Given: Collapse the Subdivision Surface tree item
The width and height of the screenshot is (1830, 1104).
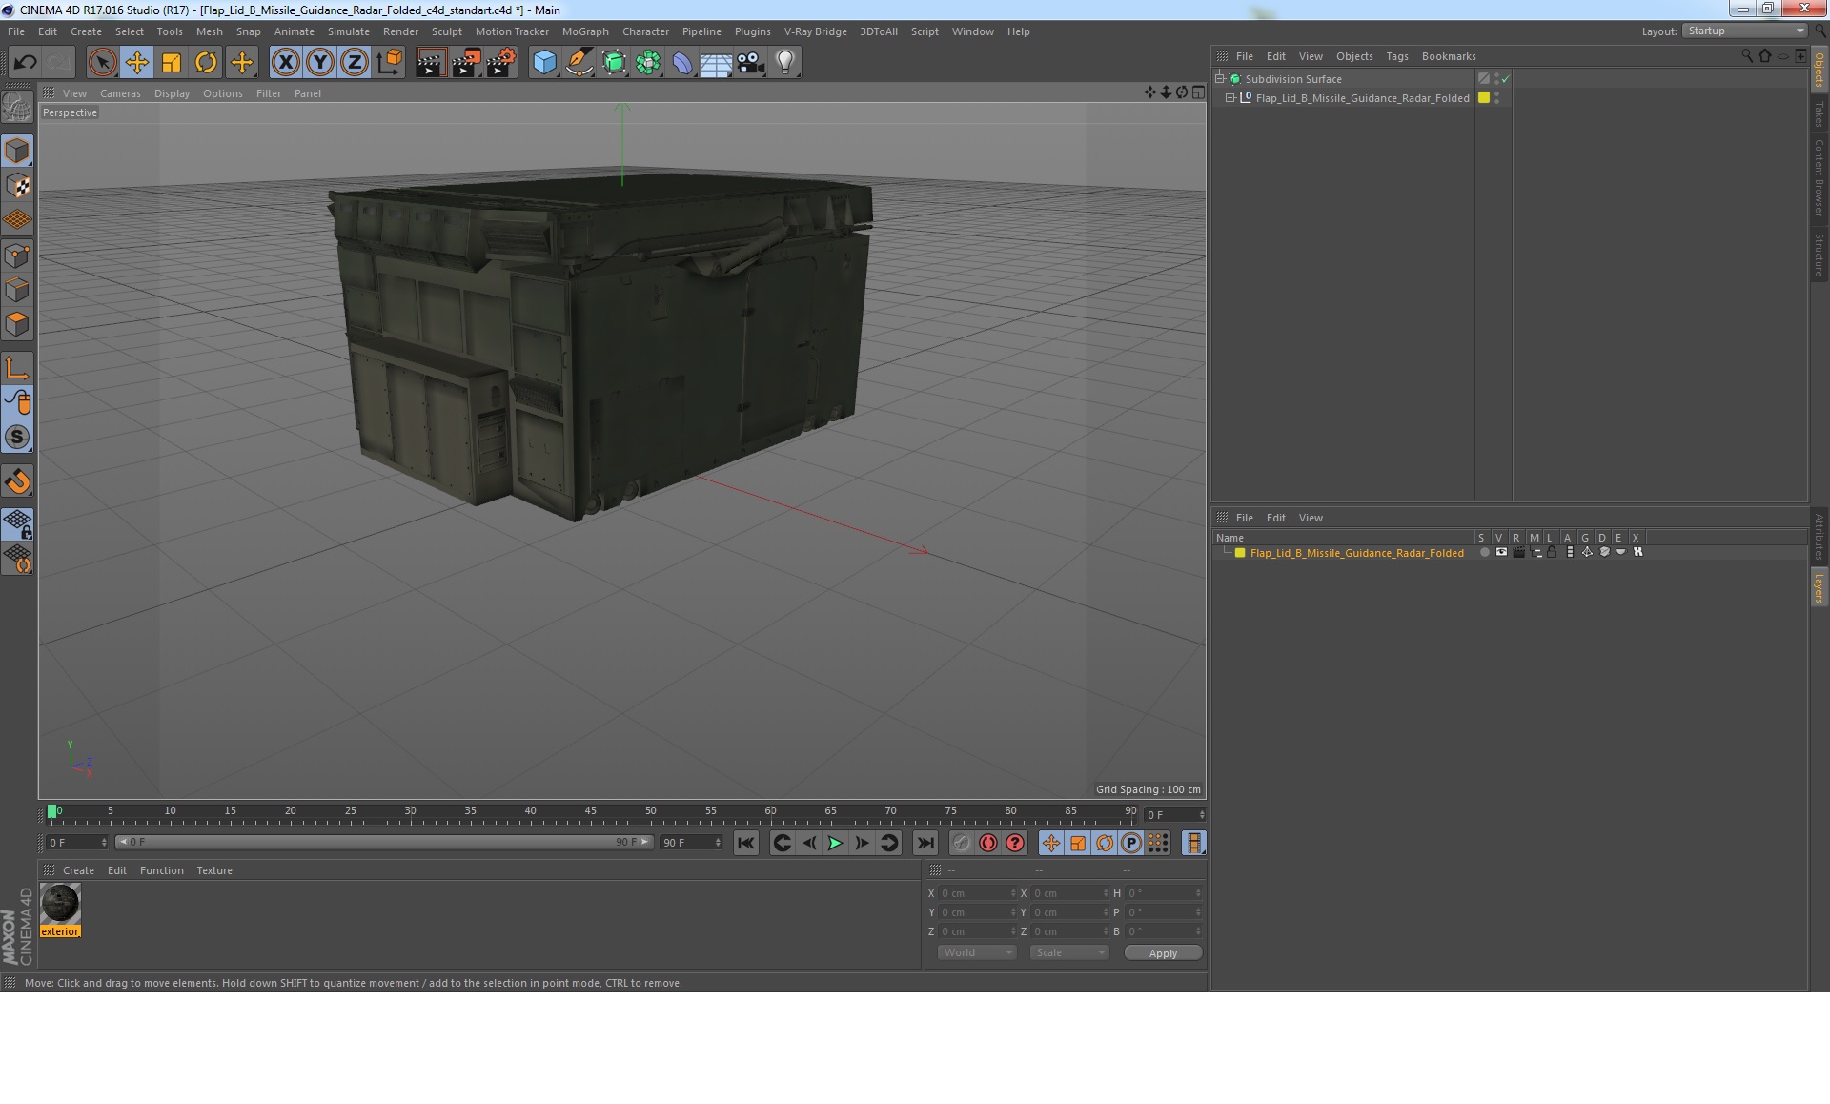Looking at the screenshot, I should click(x=1219, y=79).
